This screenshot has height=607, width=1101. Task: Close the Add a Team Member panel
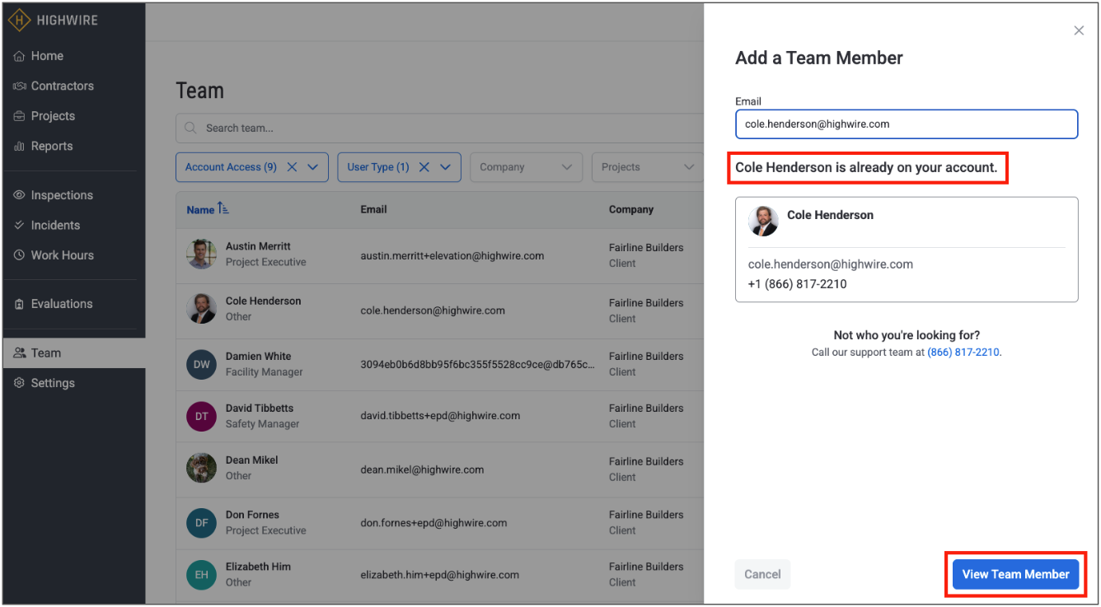[1079, 30]
